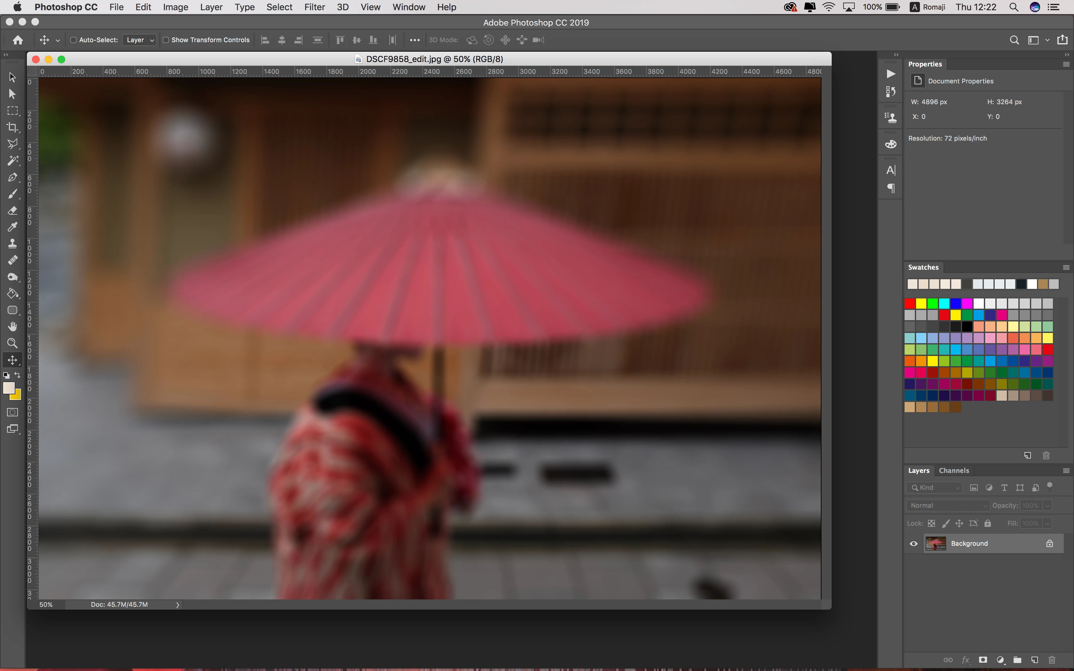Toggle Quick Mask mode

(x=12, y=412)
